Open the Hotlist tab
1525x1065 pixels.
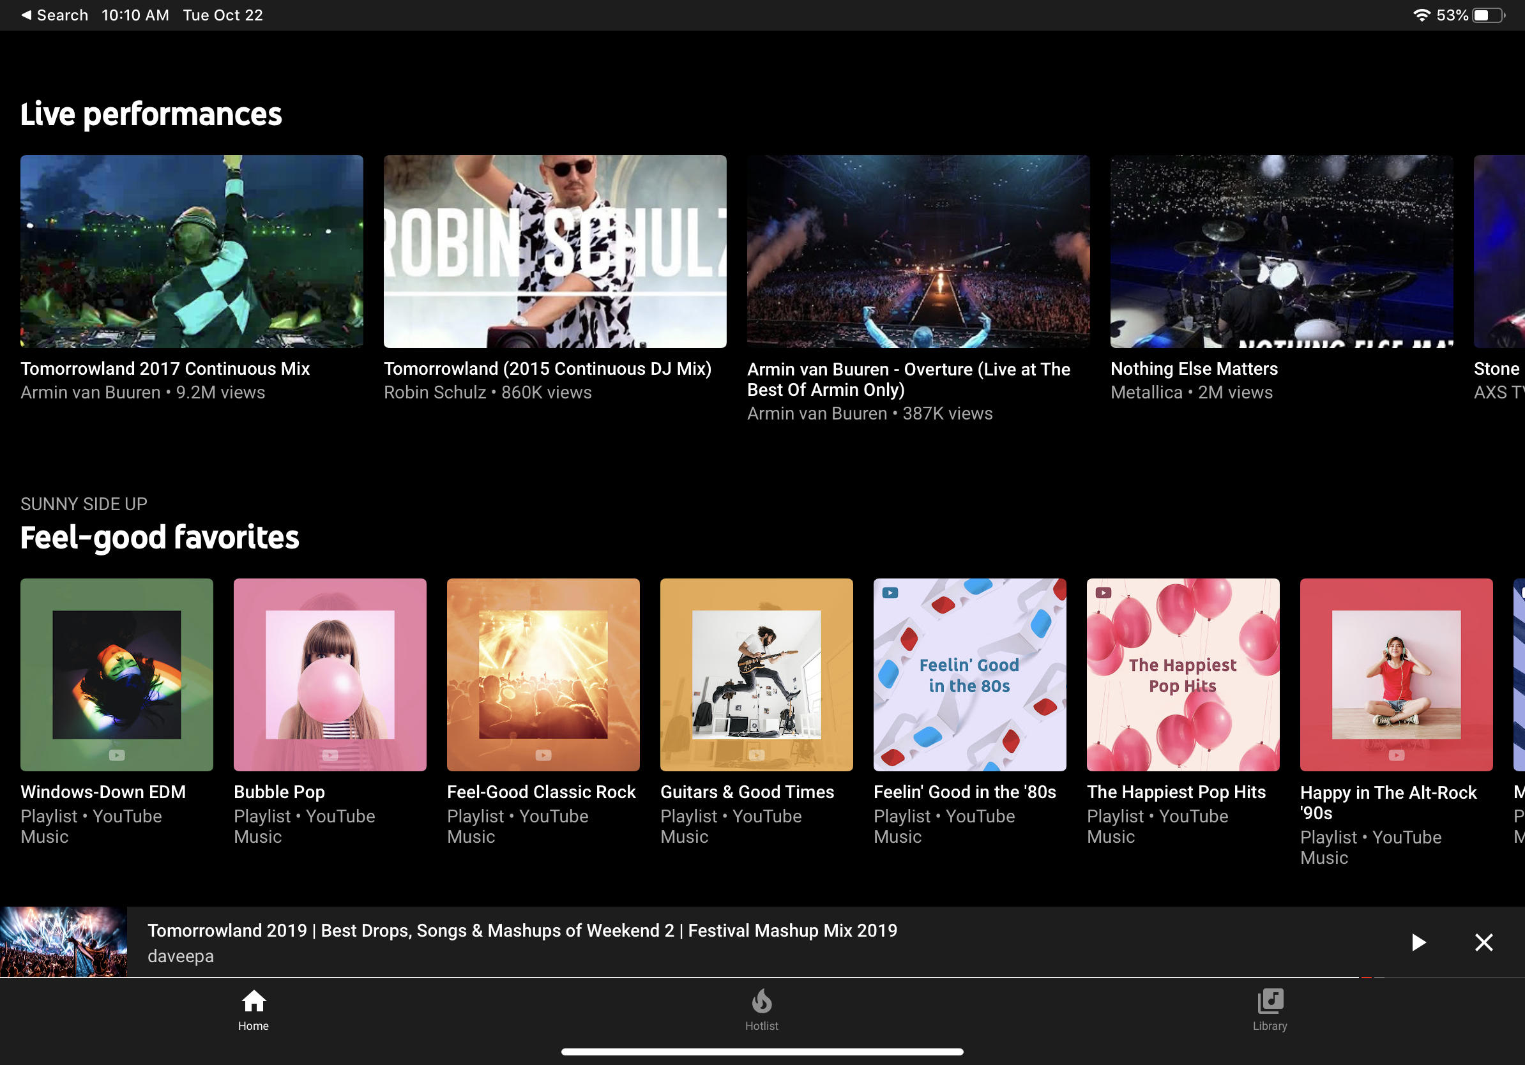[761, 1010]
